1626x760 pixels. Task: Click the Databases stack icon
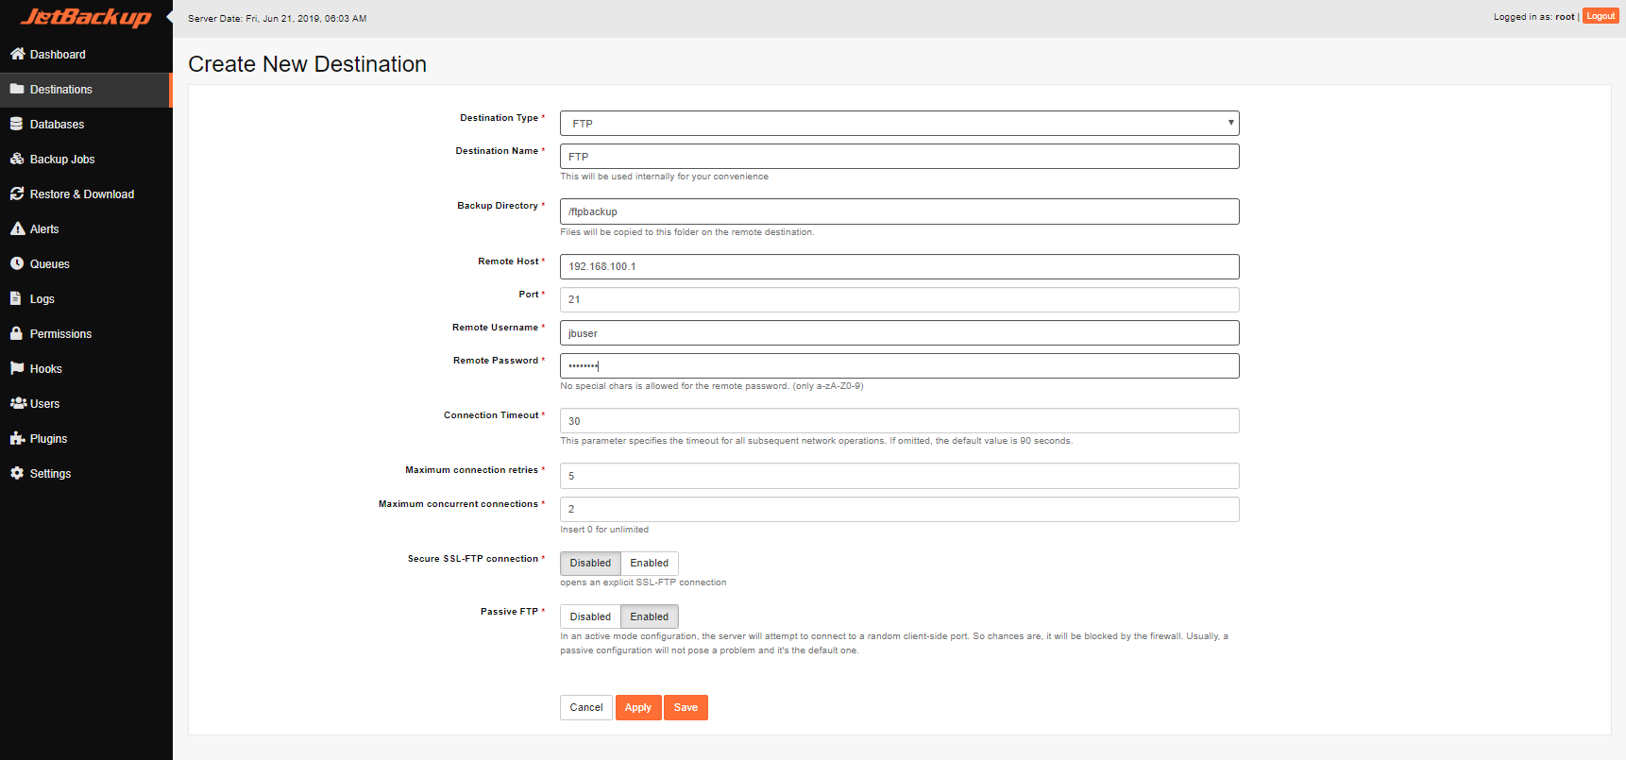coord(16,124)
